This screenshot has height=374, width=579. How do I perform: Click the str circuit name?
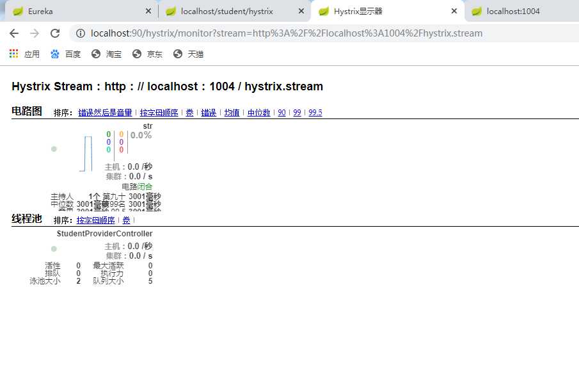pyautogui.click(x=148, y=126)
